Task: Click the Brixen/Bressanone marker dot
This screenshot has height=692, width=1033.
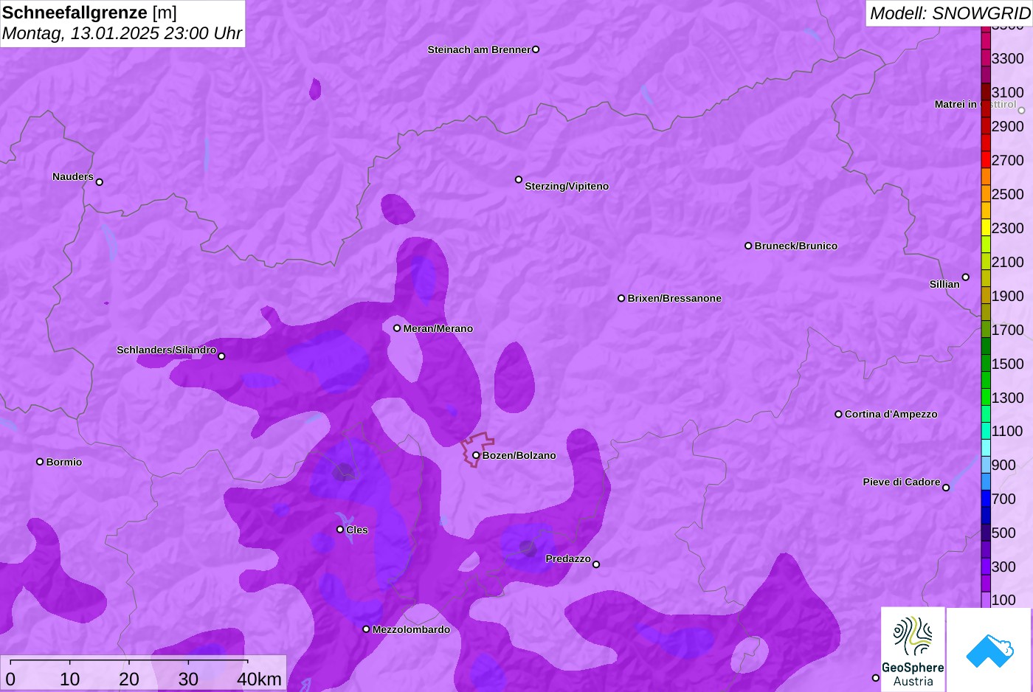Action: 621,298
